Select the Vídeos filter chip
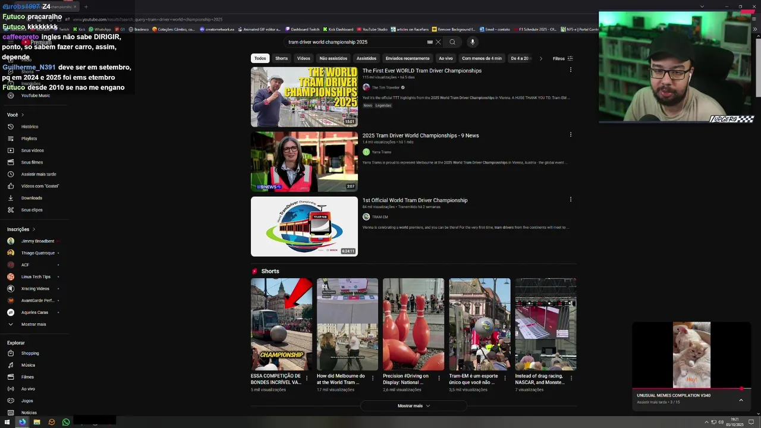The image size is (761, 428). [x=304, y=58]
